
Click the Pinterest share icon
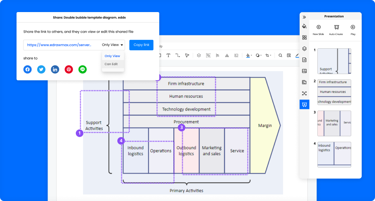[69, 70]
